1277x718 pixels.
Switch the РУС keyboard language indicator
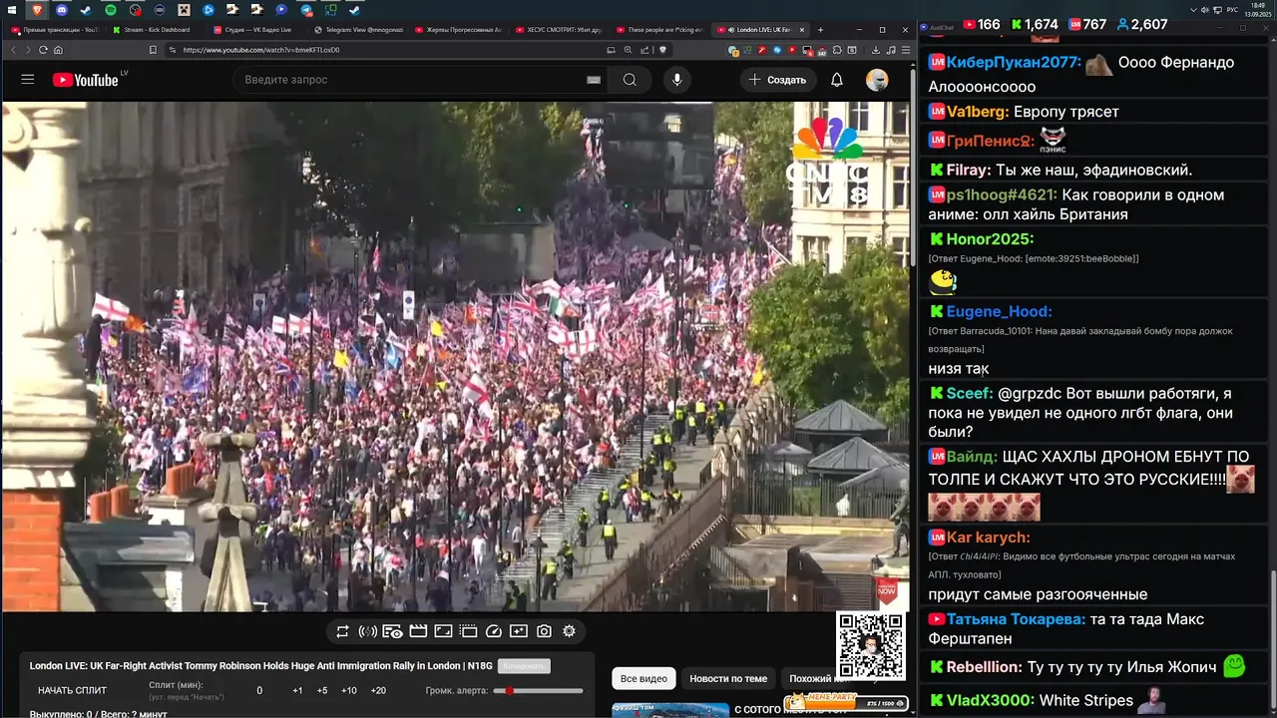pyautogui.click(x=1232, y=10)
